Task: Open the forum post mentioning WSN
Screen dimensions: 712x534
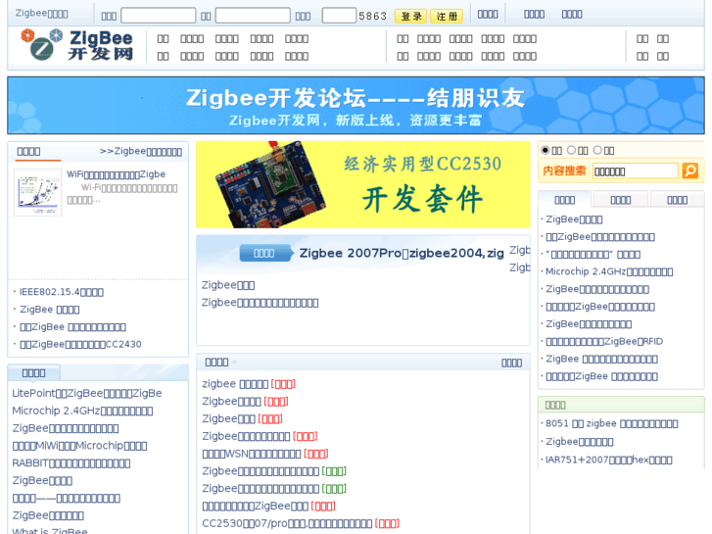Action: pyautogui.click(x=252, y=454)
